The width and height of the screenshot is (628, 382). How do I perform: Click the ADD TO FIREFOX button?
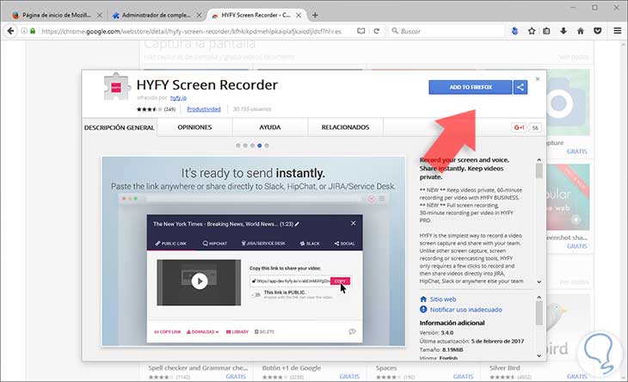pyautogui.click(x=471, y=87)
